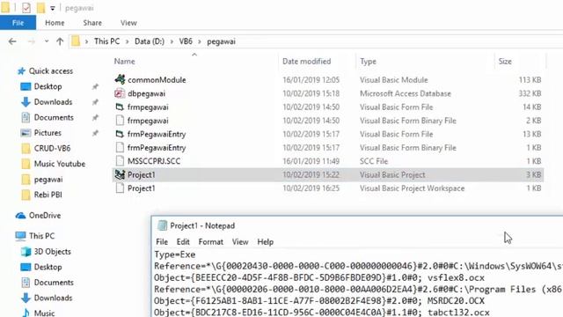The width and height of the screenshot is (563, 317).
Task: Open Notepad File menu
Action: [x=162, y=242]
